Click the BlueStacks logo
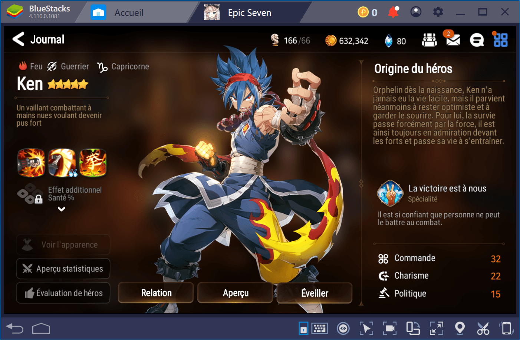The height and width of the screenshot is (340, 520). pos(14,12)
